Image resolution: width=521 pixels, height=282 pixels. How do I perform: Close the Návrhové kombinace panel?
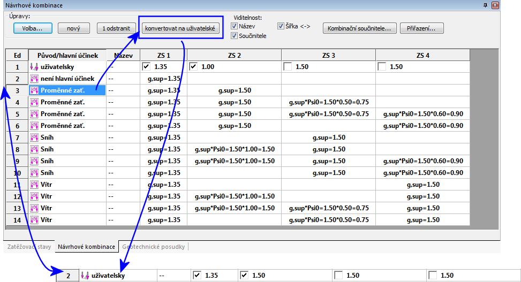[x=495, y=5]
